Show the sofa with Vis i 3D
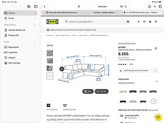The height and width of the screenshot is (123, 164). click(102, 91)
